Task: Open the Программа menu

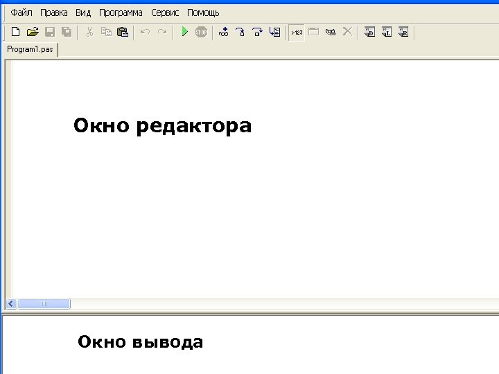Action: coord(121,12)
